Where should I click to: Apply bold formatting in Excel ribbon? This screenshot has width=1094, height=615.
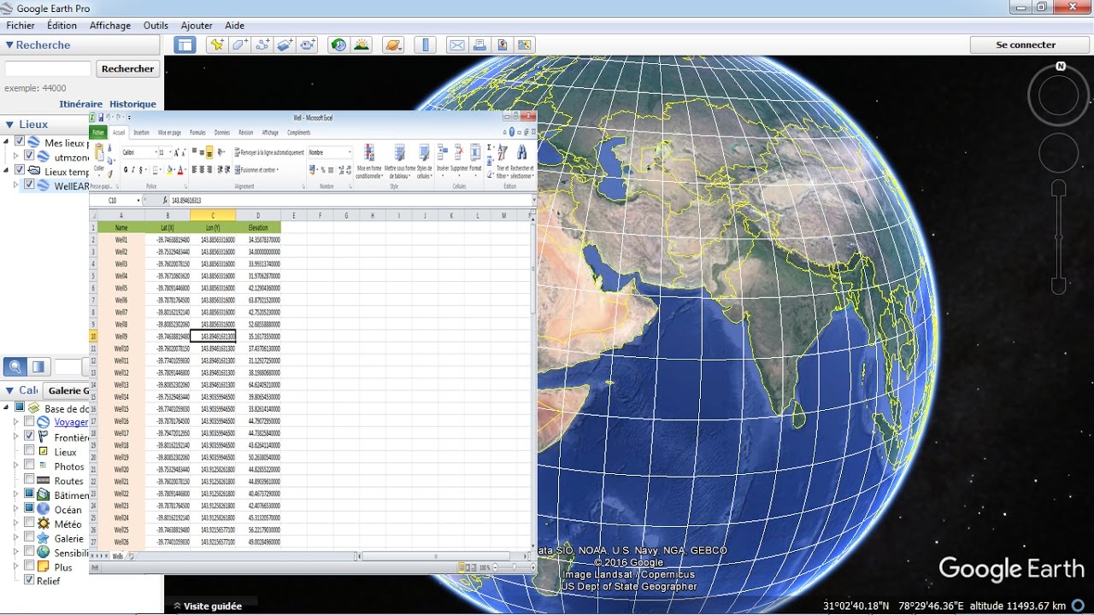[125, 170]
